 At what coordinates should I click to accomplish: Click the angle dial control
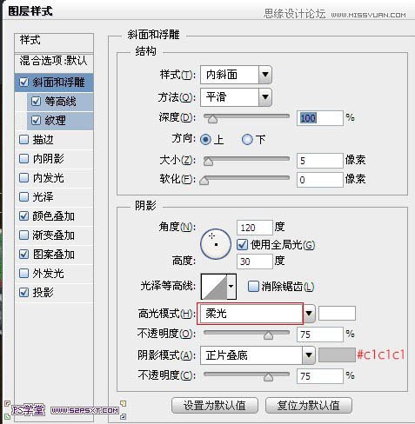pyautogui.click(x=216, y=244)
